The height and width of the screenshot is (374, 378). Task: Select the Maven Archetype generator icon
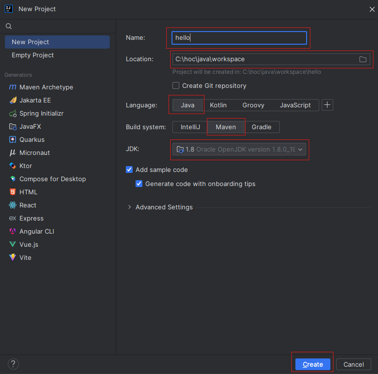coord(13,87)
